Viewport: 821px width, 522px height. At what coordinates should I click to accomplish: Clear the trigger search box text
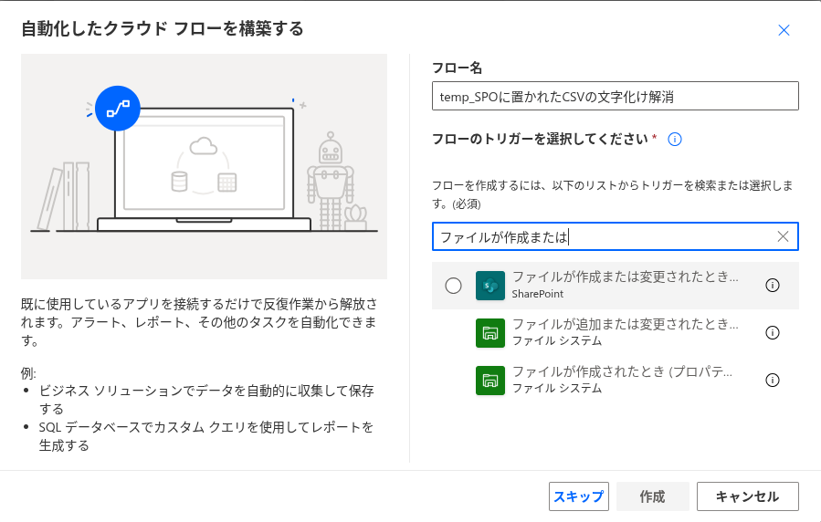click(783, 236)
